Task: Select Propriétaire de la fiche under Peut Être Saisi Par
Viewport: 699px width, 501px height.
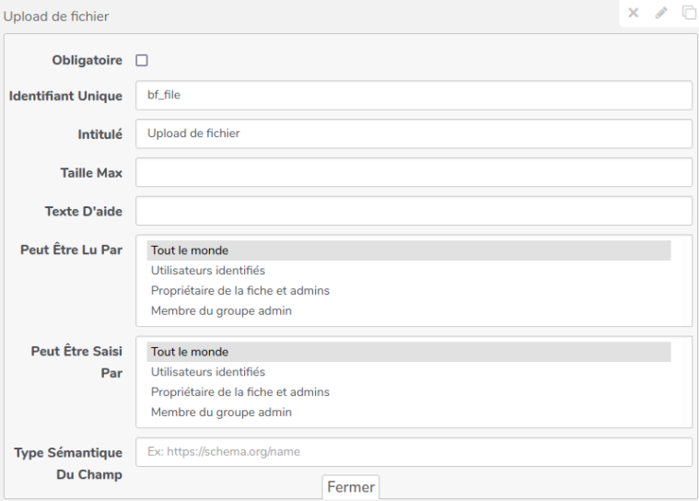Action: (x=409, y=391)
